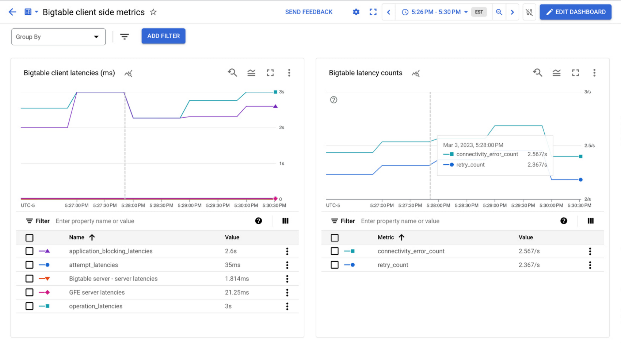Click the 21.25ms value cell
This screenshot has width=621, height=343.
pos(237,293)
